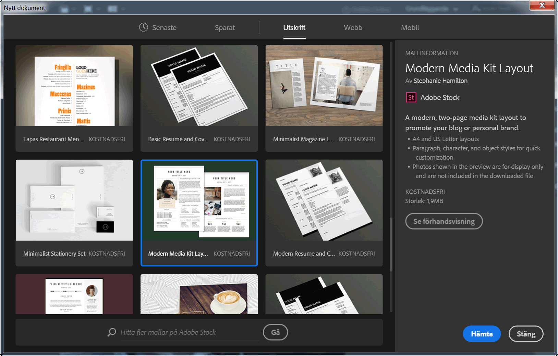Choose Minimalist Magazine Layout template
Image resolution: width=558 pixels, height=356 pixels.
324,86
